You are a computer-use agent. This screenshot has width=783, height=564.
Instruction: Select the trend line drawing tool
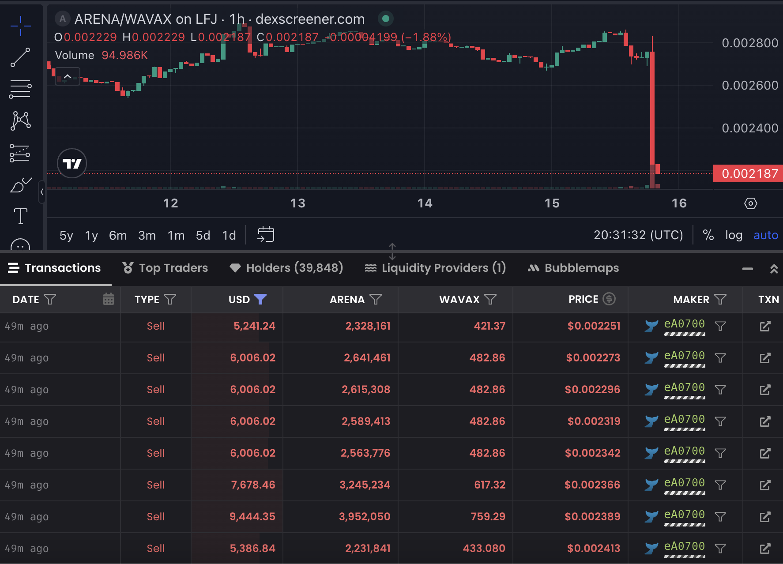click(x=20, y=57)
